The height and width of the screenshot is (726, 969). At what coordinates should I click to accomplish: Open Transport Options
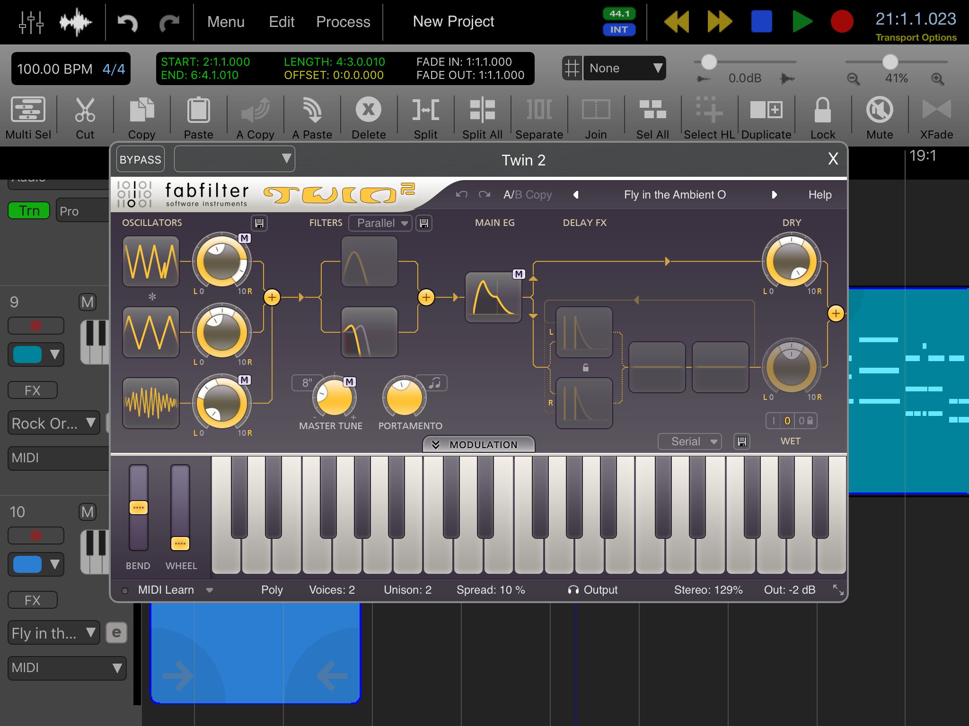tap(916, 37)
